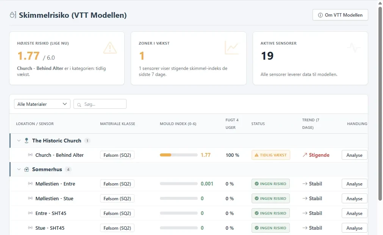
Task: Click the green check icon in Entre - SHT45 status
Action: coord(257,213)
